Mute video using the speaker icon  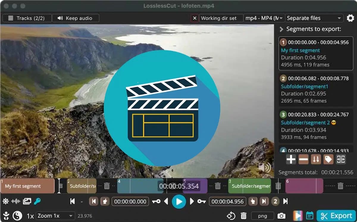point(264,168)
